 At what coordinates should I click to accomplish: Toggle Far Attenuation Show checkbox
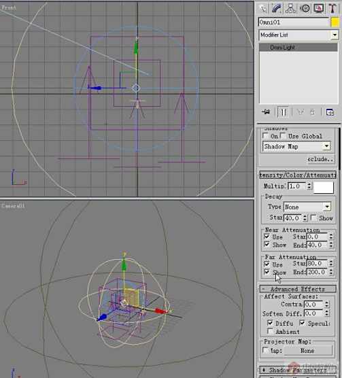(267, 272)
